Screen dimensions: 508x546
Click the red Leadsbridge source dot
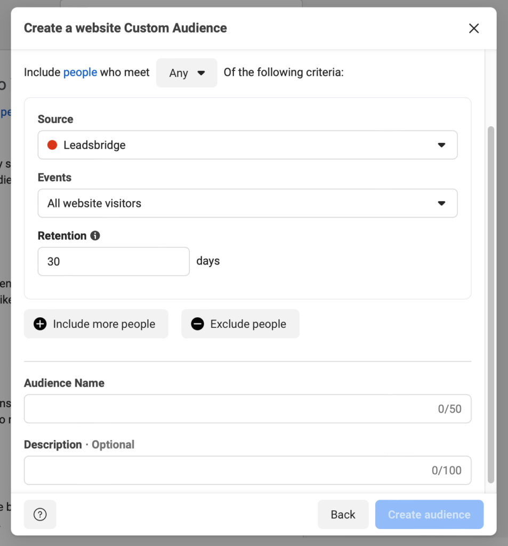pyautogui.click(x=52, y=145)
